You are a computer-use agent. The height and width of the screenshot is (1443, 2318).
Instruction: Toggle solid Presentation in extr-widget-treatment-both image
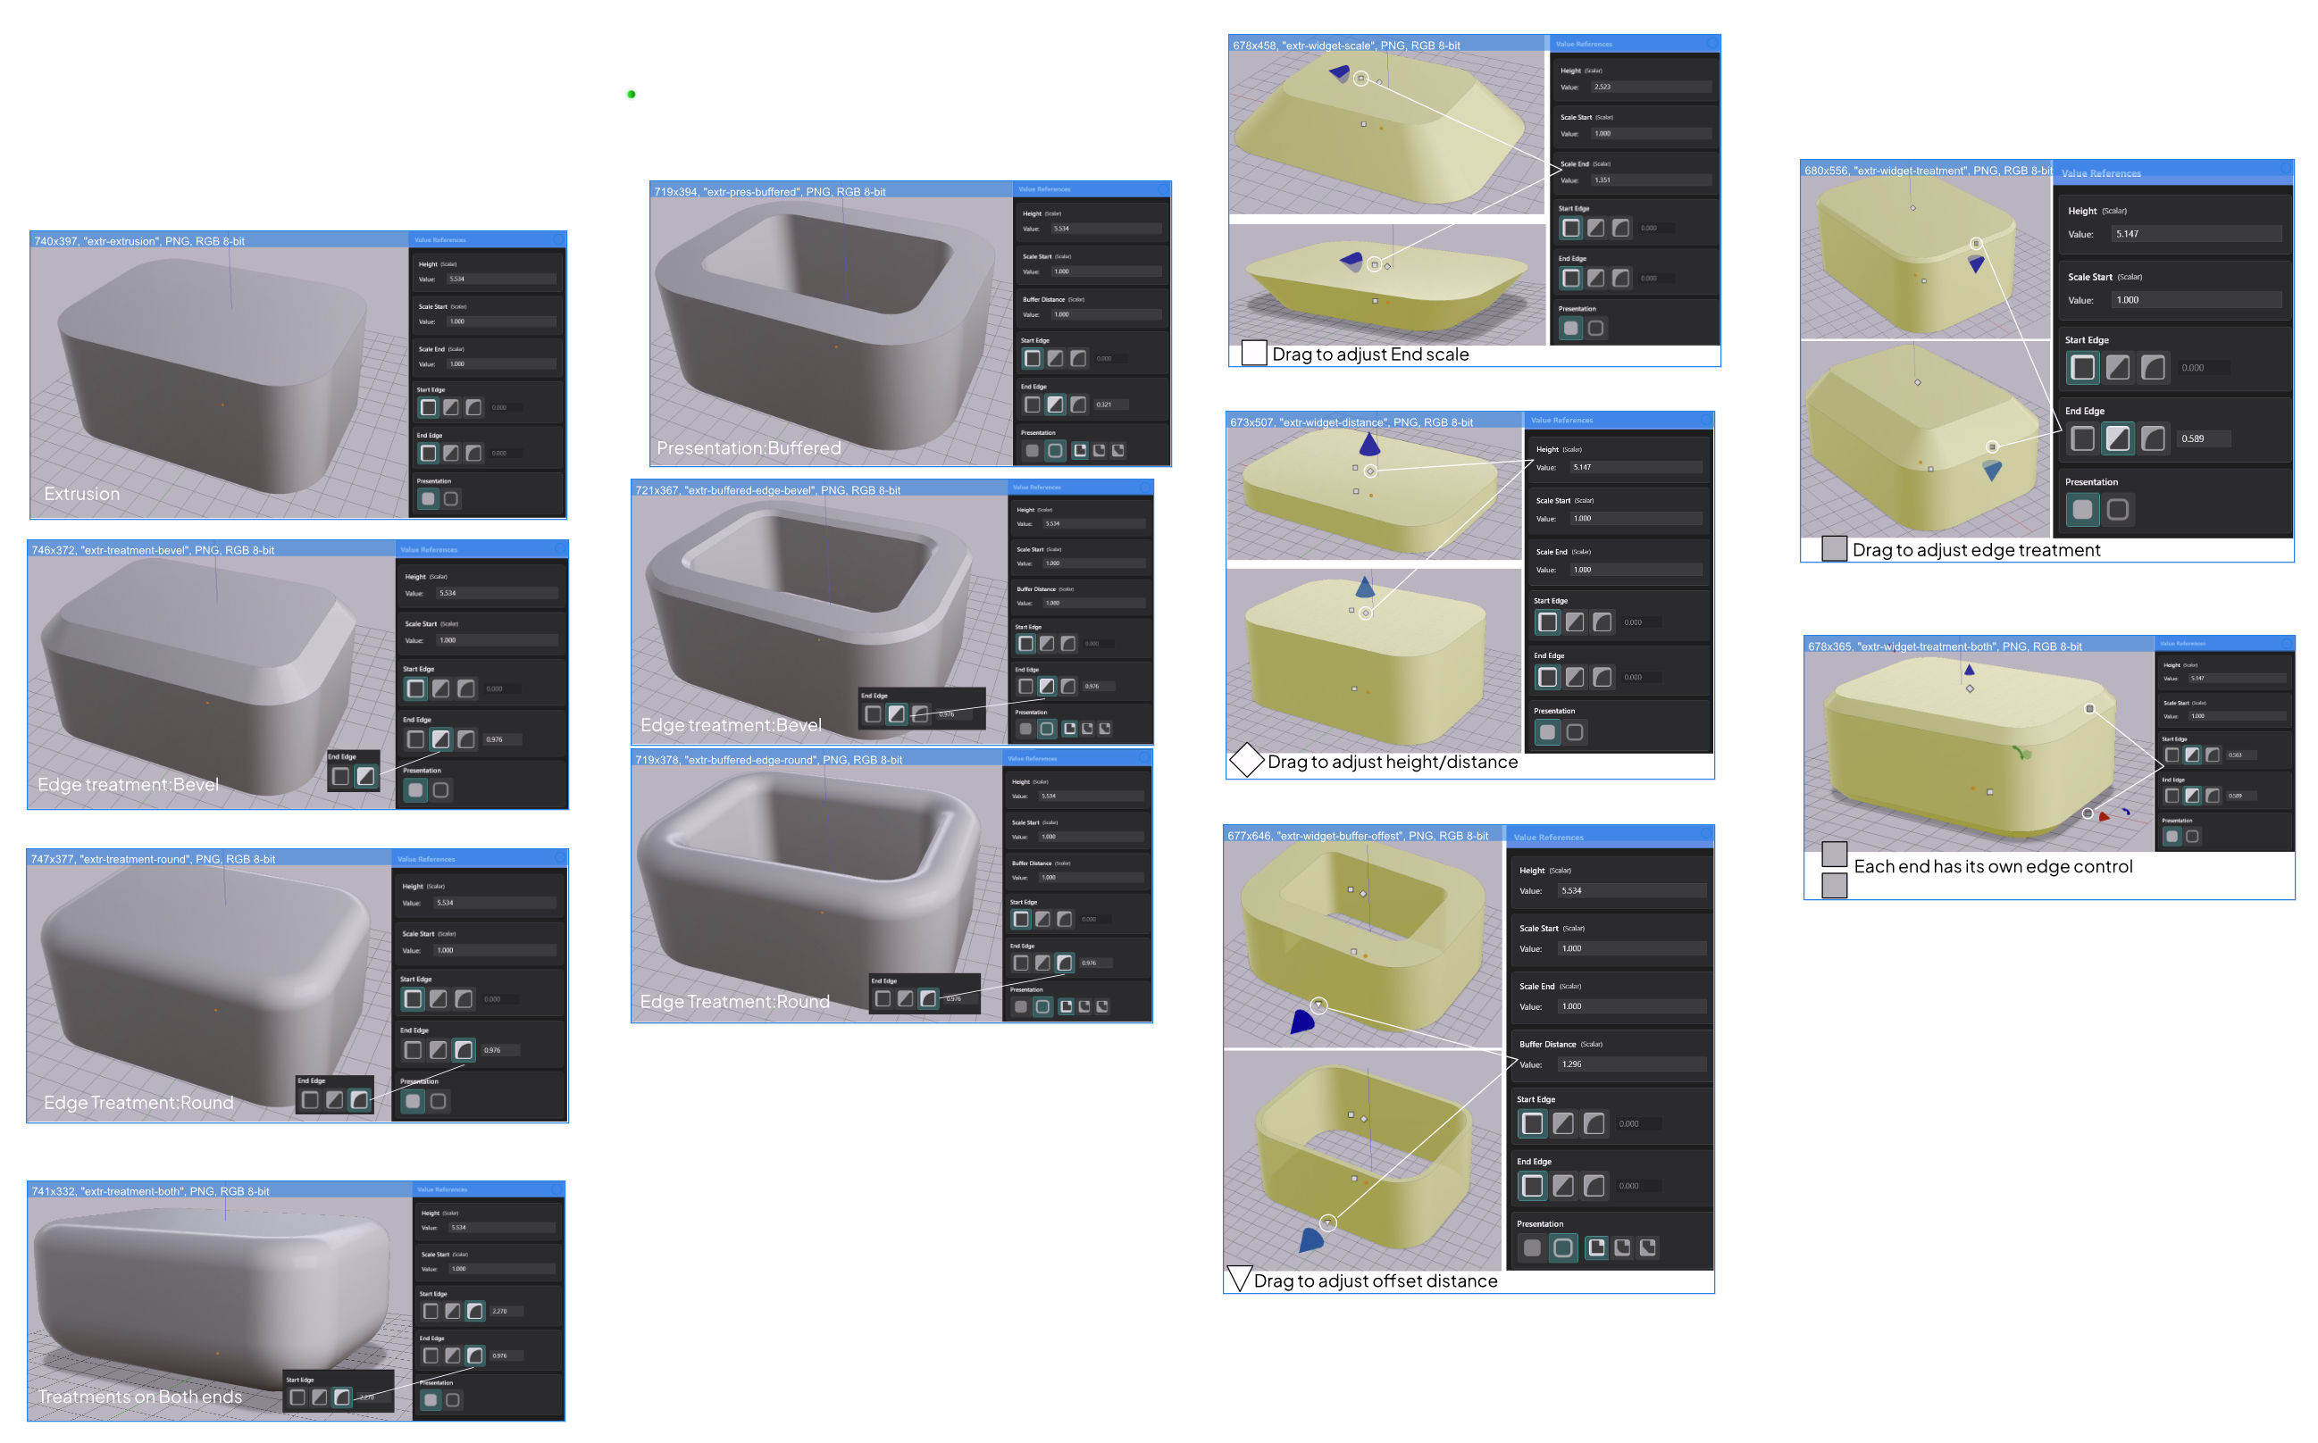point(2172,836)
